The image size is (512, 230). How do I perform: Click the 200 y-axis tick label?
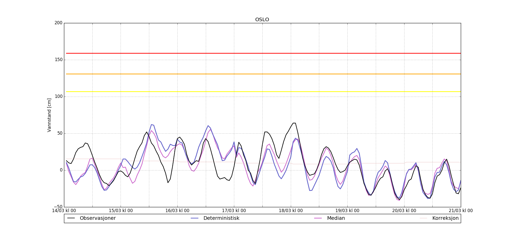click(x=58, y=23)
